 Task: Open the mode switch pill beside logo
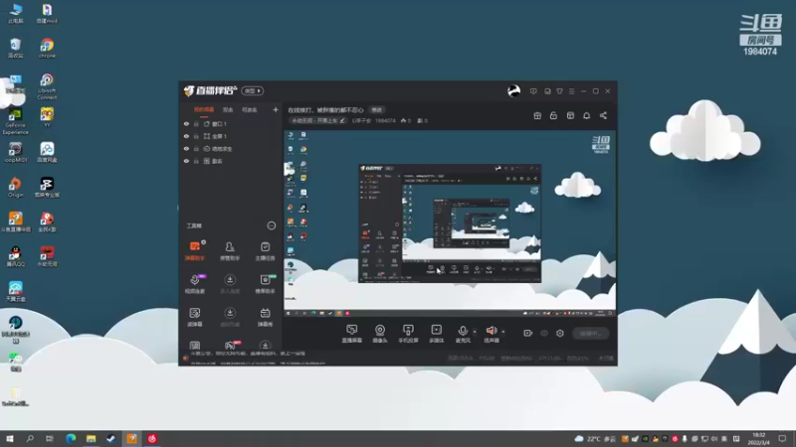[x=253, y=90]
